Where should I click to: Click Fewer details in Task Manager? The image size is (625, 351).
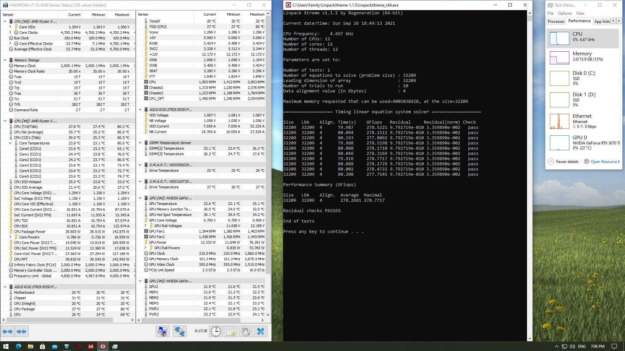[x=567, y=162]
